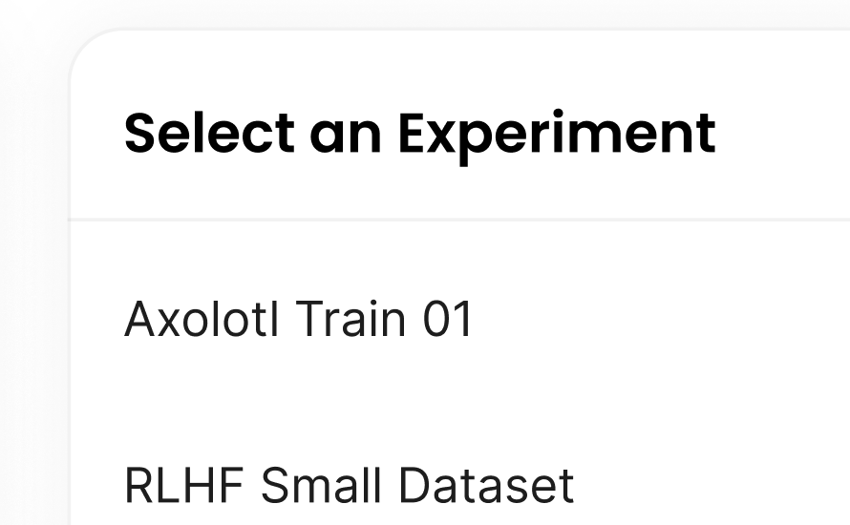This screenshot has height=525, width=850.
Task: Choose the RLHF Small Dataset experiment
Action: coord(350,485)
